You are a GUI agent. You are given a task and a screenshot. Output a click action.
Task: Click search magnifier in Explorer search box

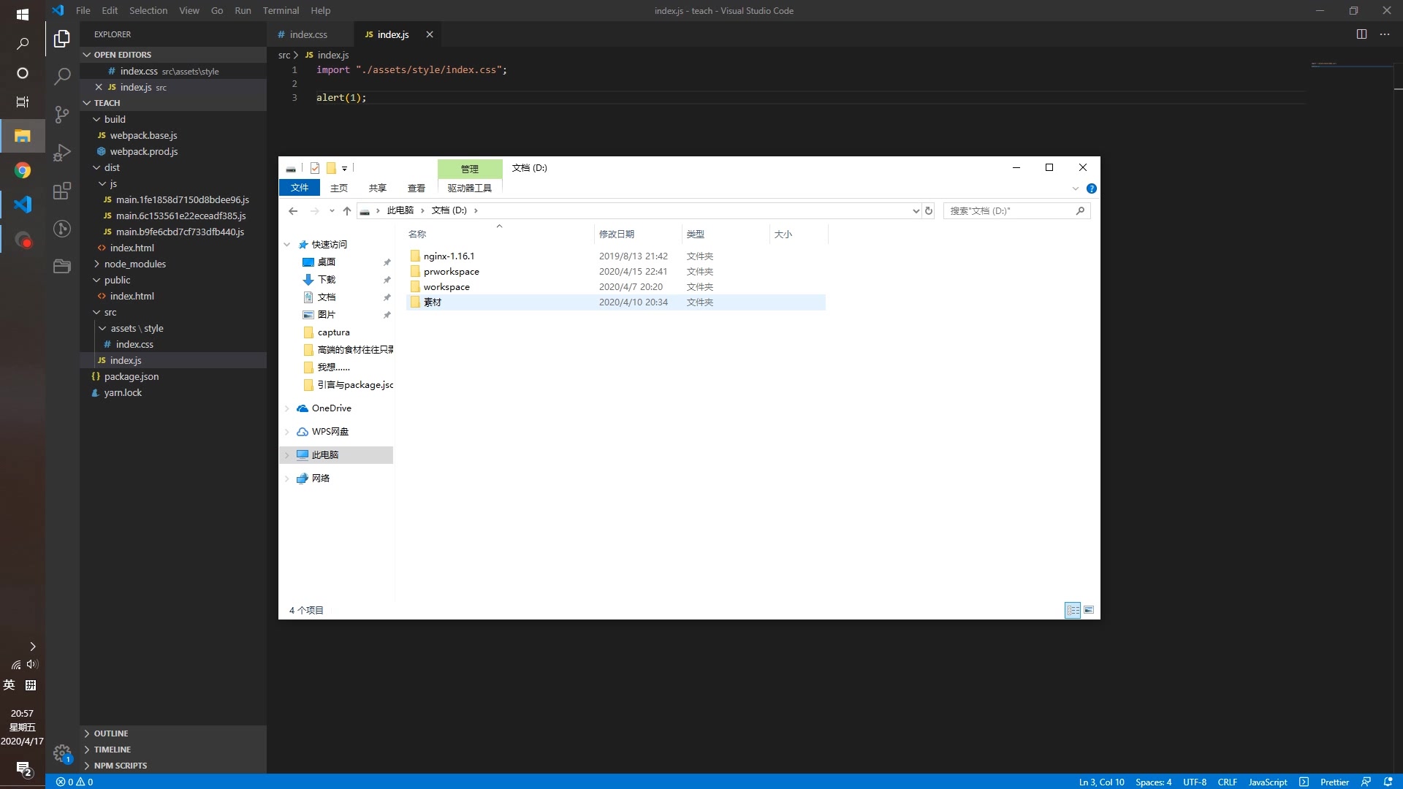click(1080, 210)
